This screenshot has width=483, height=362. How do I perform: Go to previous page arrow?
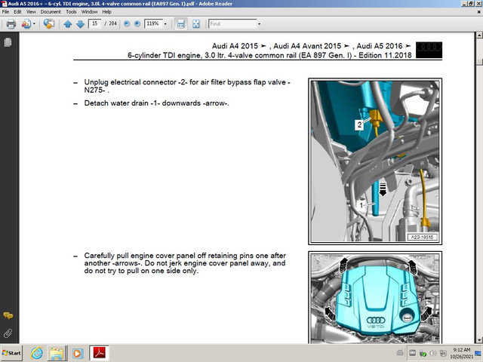[68, 24]
